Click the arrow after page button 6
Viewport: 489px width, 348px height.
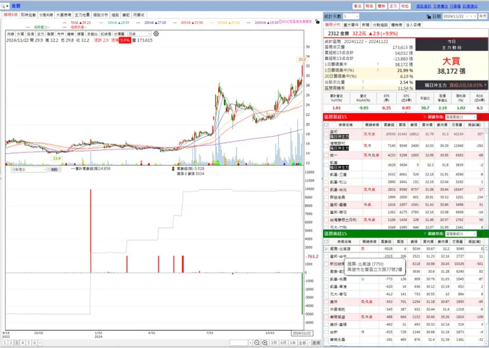(x=40, y=343)
